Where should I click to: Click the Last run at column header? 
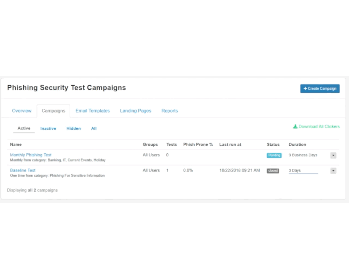pos(230,144)
